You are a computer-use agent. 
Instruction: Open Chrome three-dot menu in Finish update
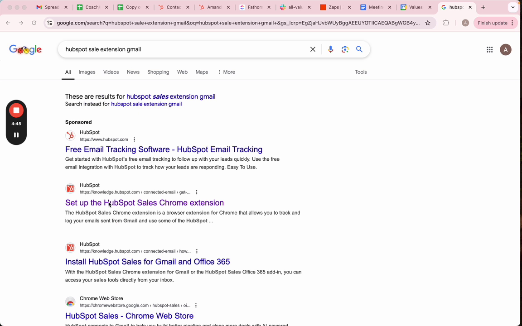512,23
